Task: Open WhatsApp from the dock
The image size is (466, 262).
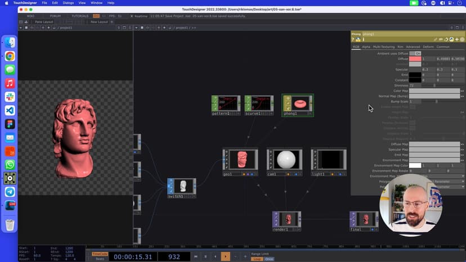Action: [x=10, y=165]
